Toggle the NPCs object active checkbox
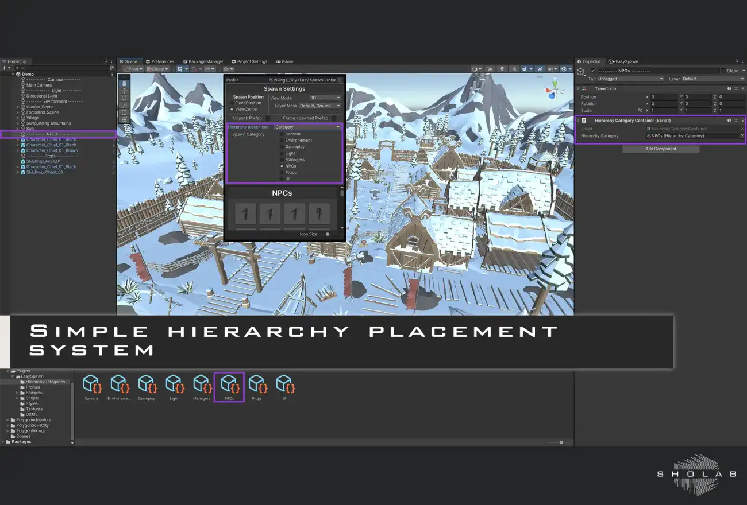747x505 pixels. pos(592,71)
